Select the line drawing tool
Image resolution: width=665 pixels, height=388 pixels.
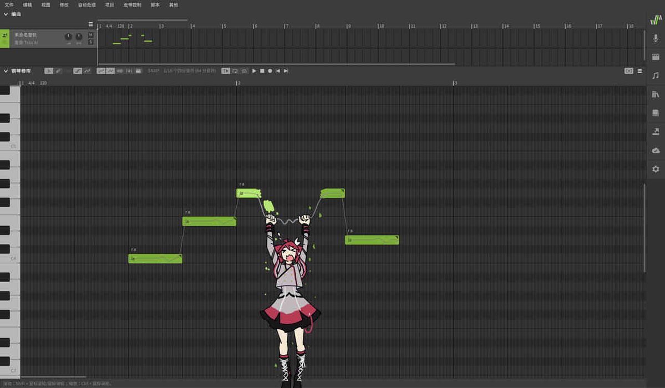point(78,71)
